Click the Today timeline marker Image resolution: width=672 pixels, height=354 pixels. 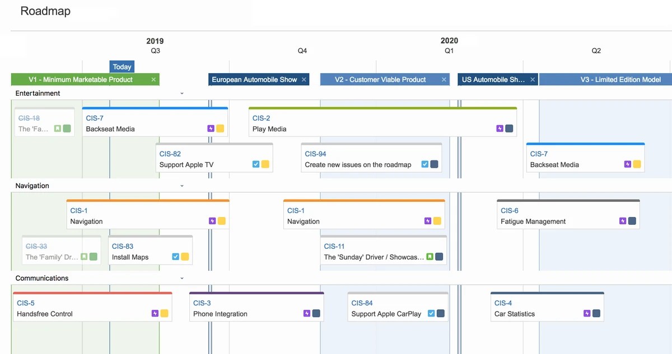[122, 67]
